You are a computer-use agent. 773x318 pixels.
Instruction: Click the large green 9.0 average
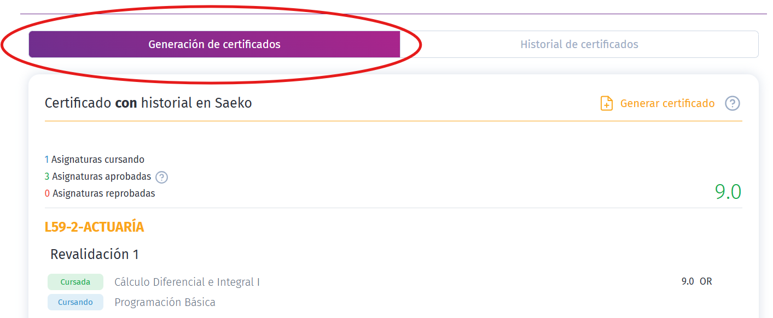(728, 192)
